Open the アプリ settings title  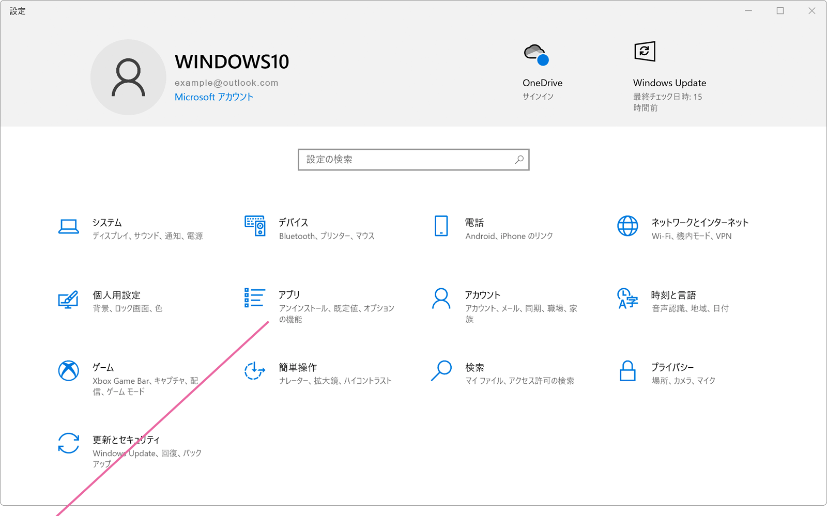[x=289, y=295]
